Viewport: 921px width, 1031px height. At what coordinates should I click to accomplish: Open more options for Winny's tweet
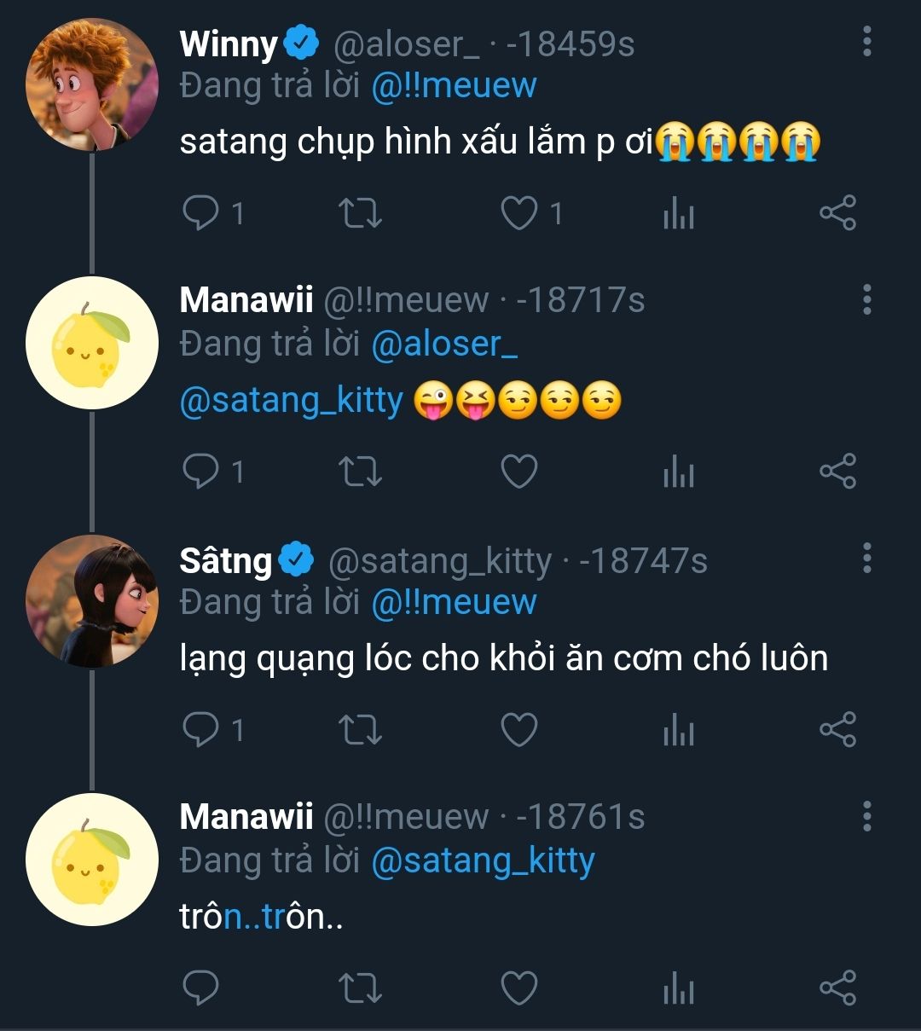[x=866, y=41]
